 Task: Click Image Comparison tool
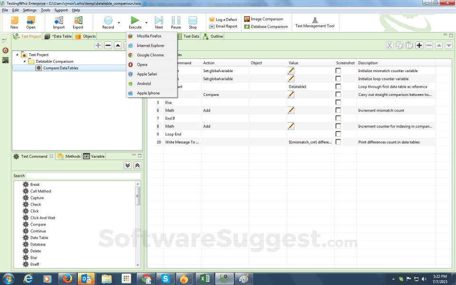263,19
